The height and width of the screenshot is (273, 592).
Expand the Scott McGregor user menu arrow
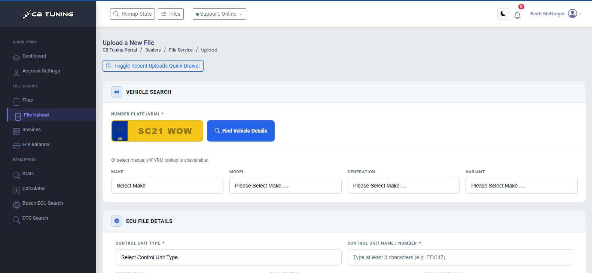point(580,14)
